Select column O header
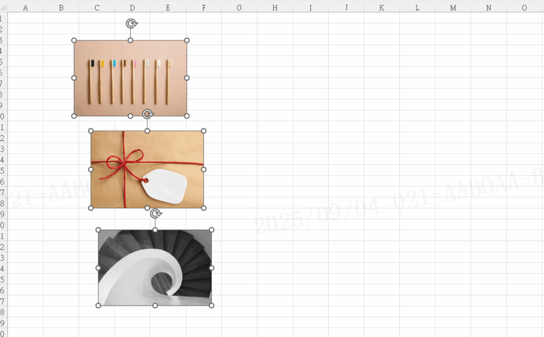Viewport: 544px width, 337px height. click(x=524, y=8)
